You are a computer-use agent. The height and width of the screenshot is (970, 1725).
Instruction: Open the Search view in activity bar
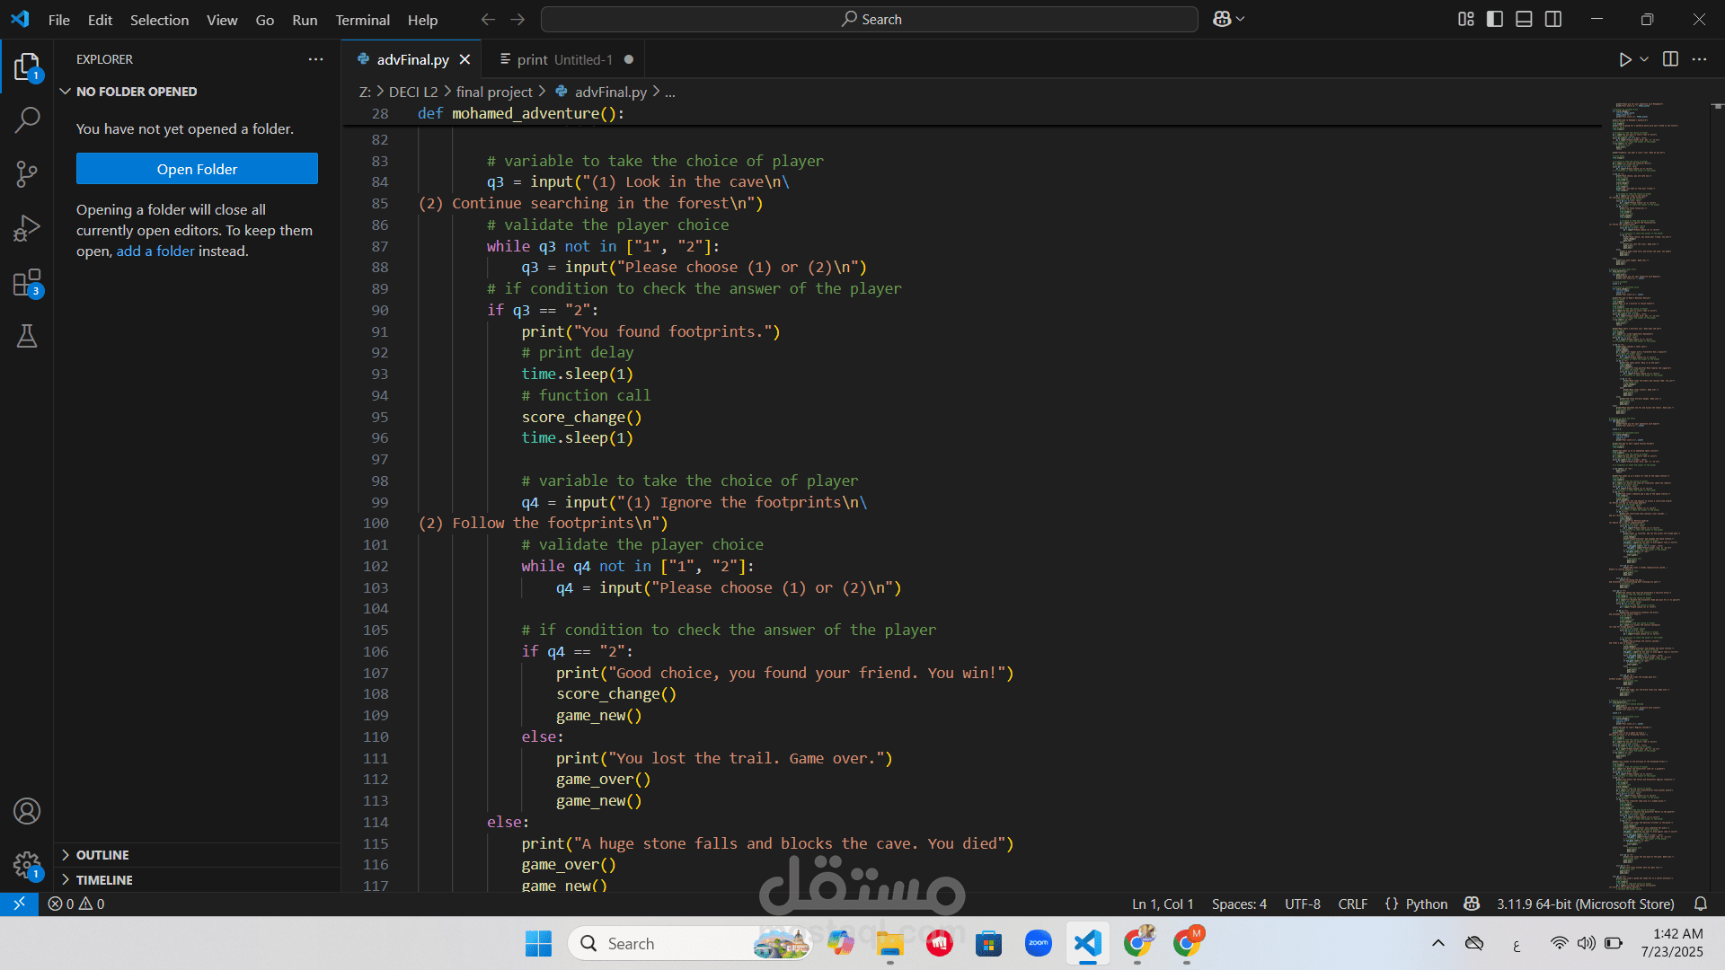coord(27,119)
